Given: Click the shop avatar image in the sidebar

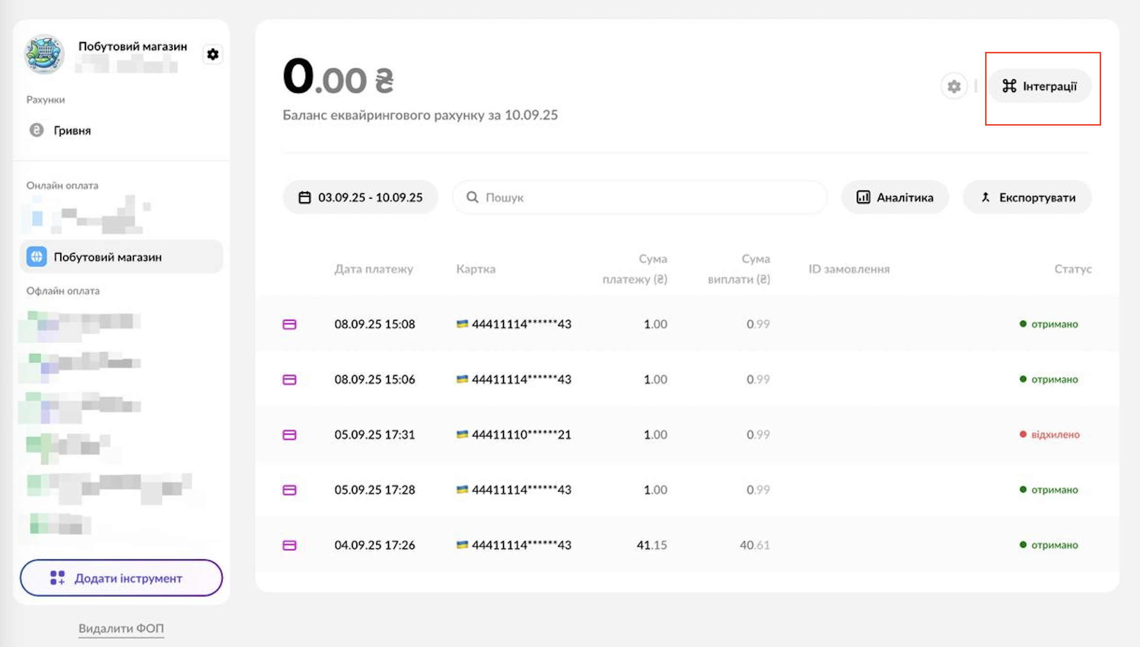Looking at the screenshot, I should point(44,54).
